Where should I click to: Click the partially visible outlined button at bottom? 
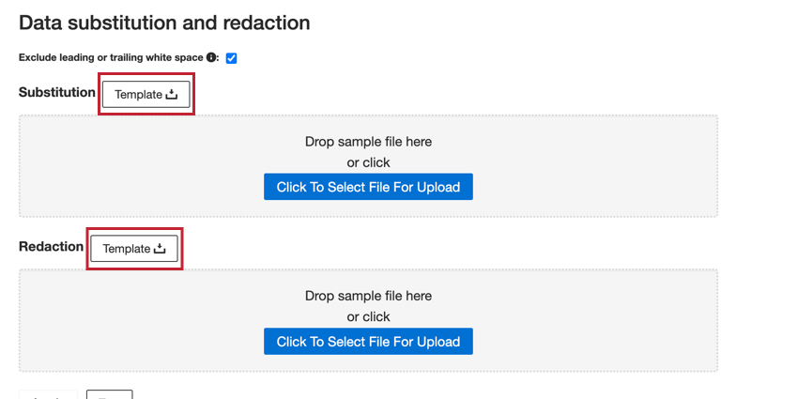[x=109, y=395]
